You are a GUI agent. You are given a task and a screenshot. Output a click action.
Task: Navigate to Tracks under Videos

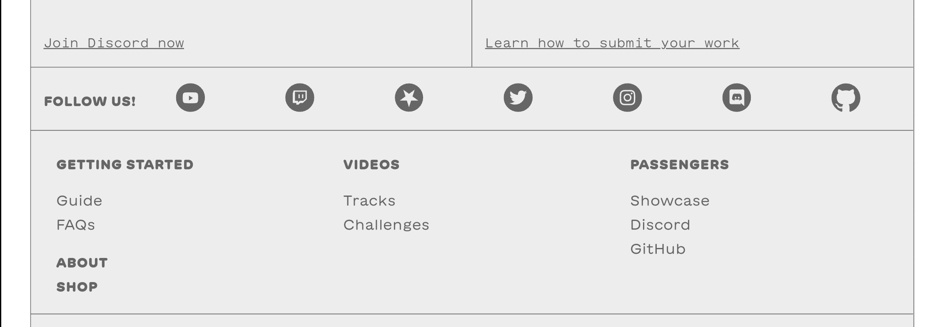(369, 201)
